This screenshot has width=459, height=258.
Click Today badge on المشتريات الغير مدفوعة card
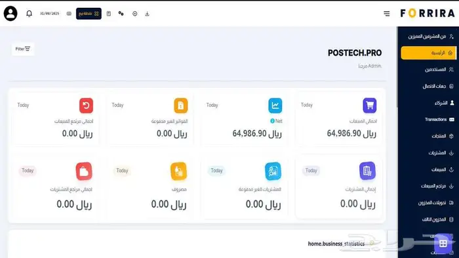pos(216,170)
